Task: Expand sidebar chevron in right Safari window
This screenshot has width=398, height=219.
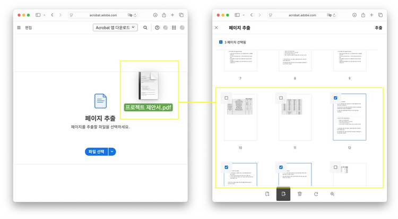Action: point(244,15)
